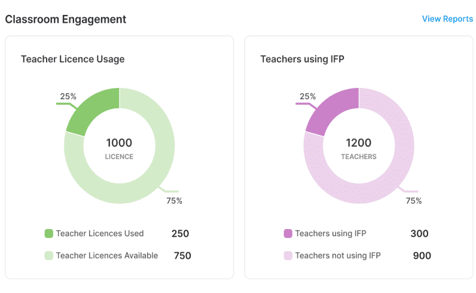Image resolution: width=476 pixels, height=293 pixels.
Task: Click the Teachers using IFP card title
Action: [x=302, y=59]
